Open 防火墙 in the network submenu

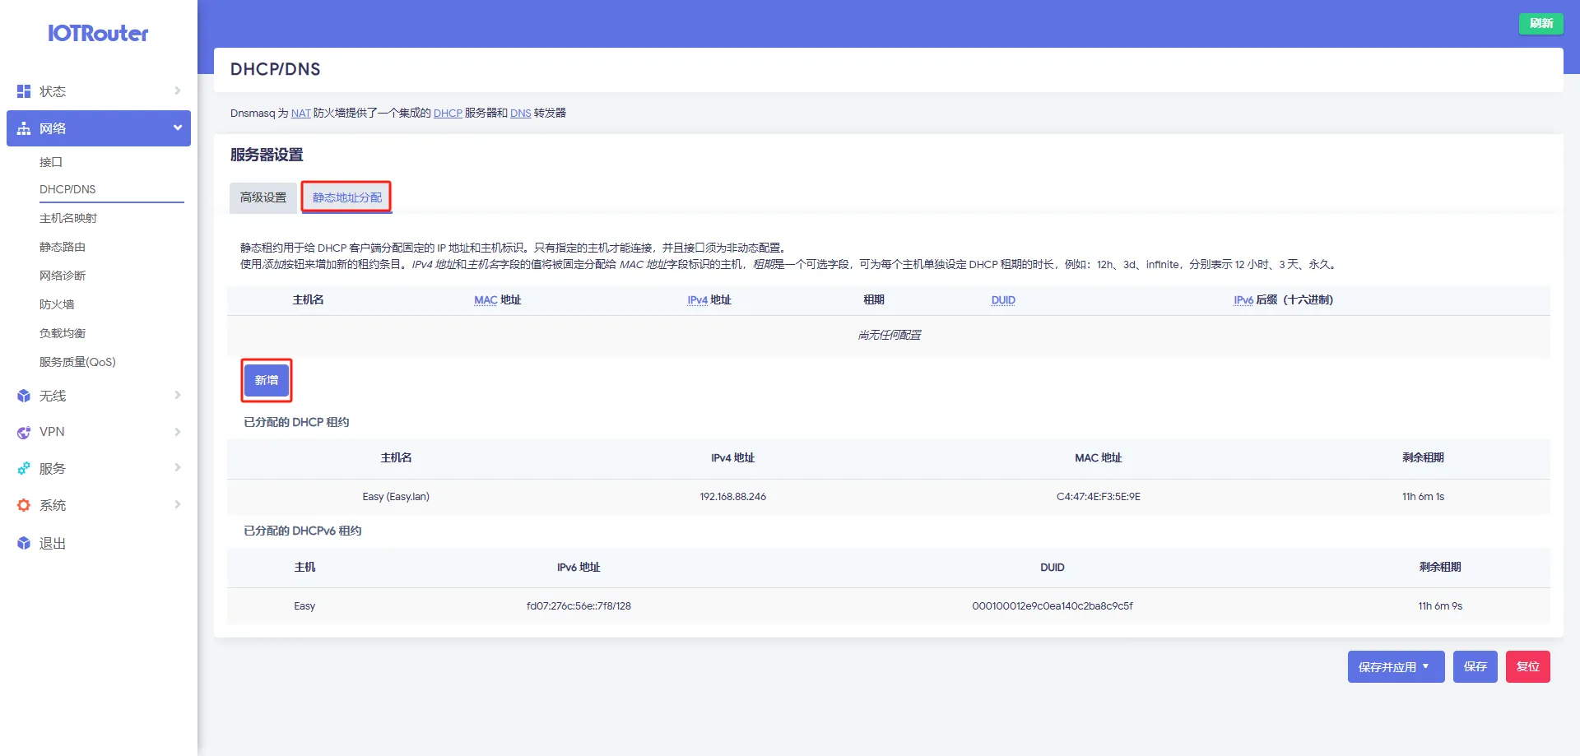pyautogui.click(x=57, y=304)
